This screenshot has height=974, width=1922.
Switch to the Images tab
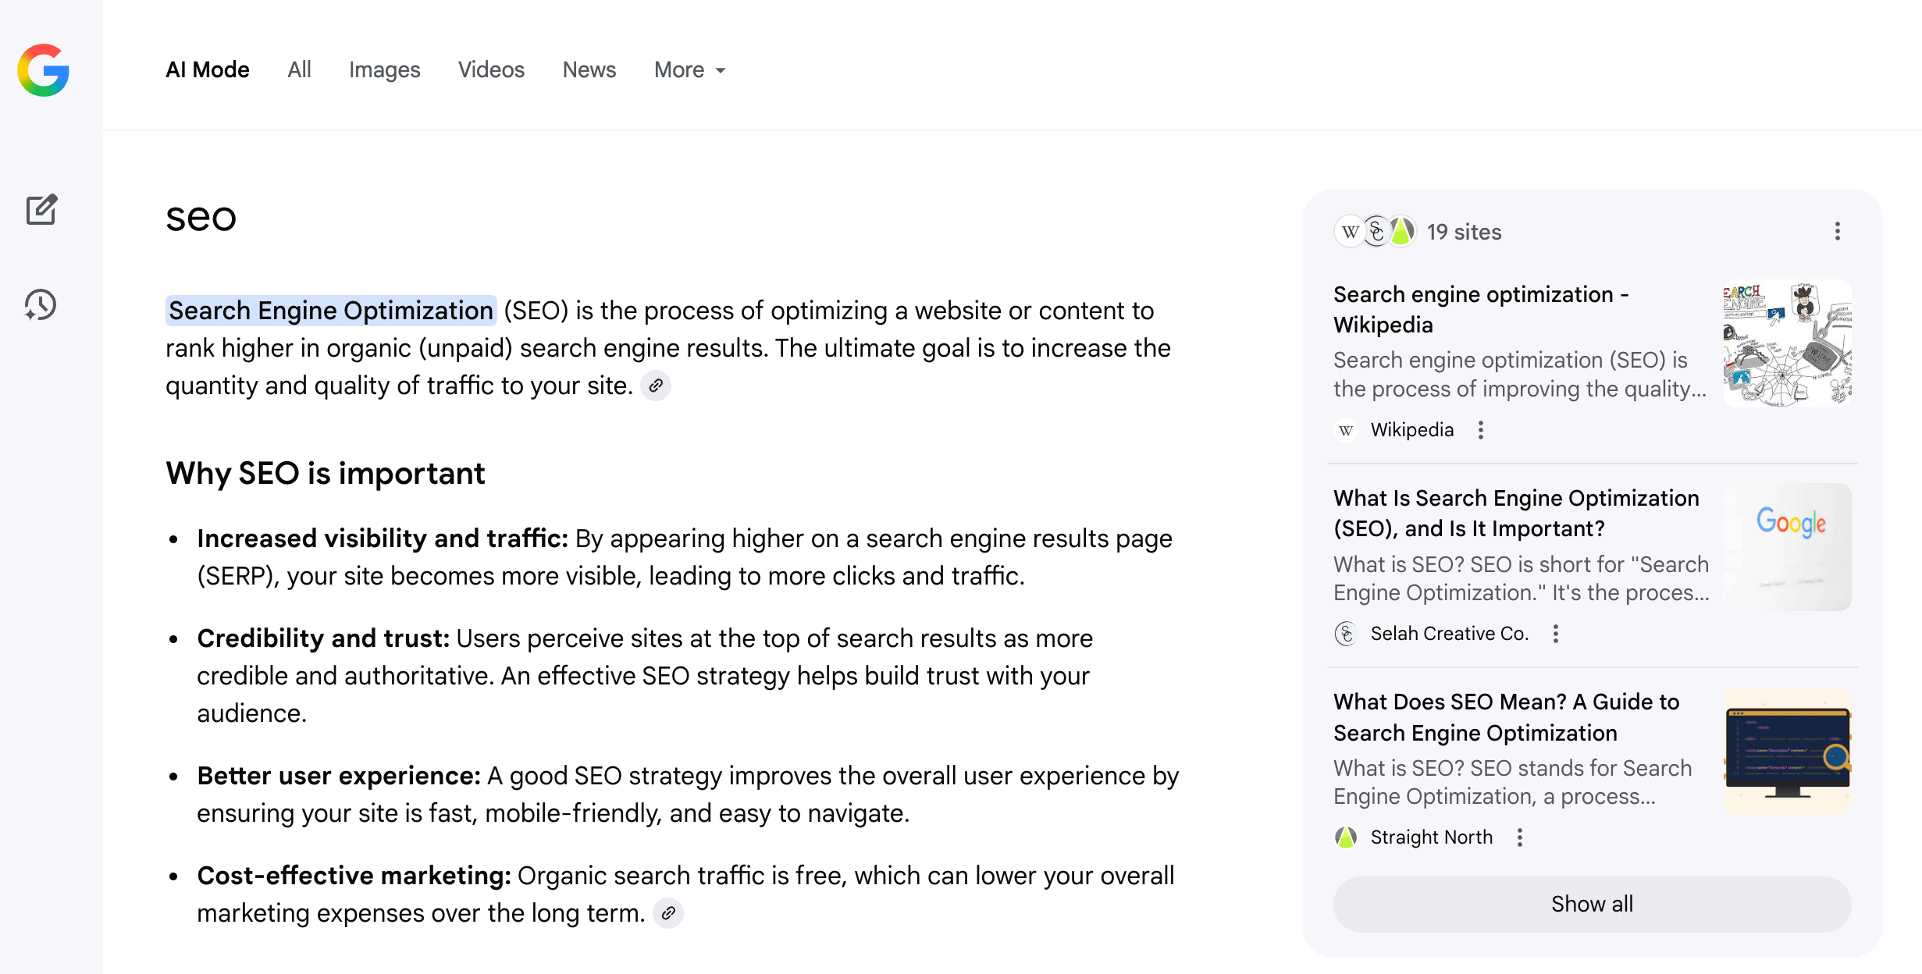(384, 70)
